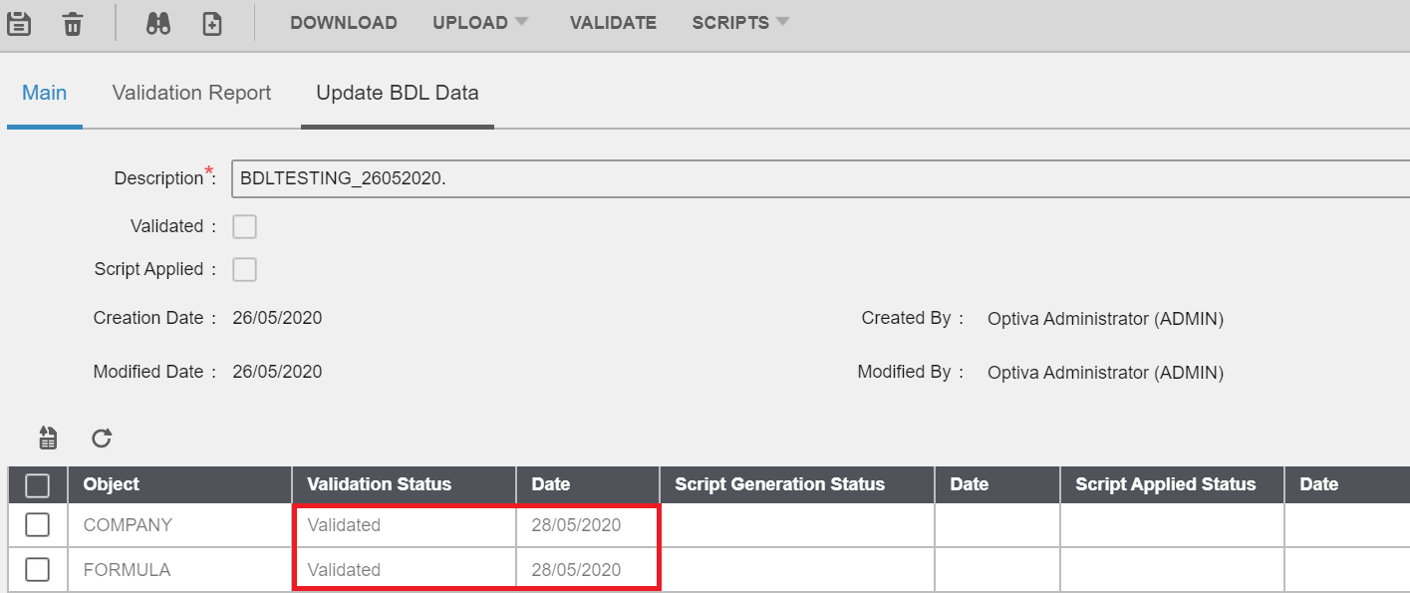1410x593 pixels.
Task: Click inside the Description input field
Action: pyautogui.click(x=498, y=177)
